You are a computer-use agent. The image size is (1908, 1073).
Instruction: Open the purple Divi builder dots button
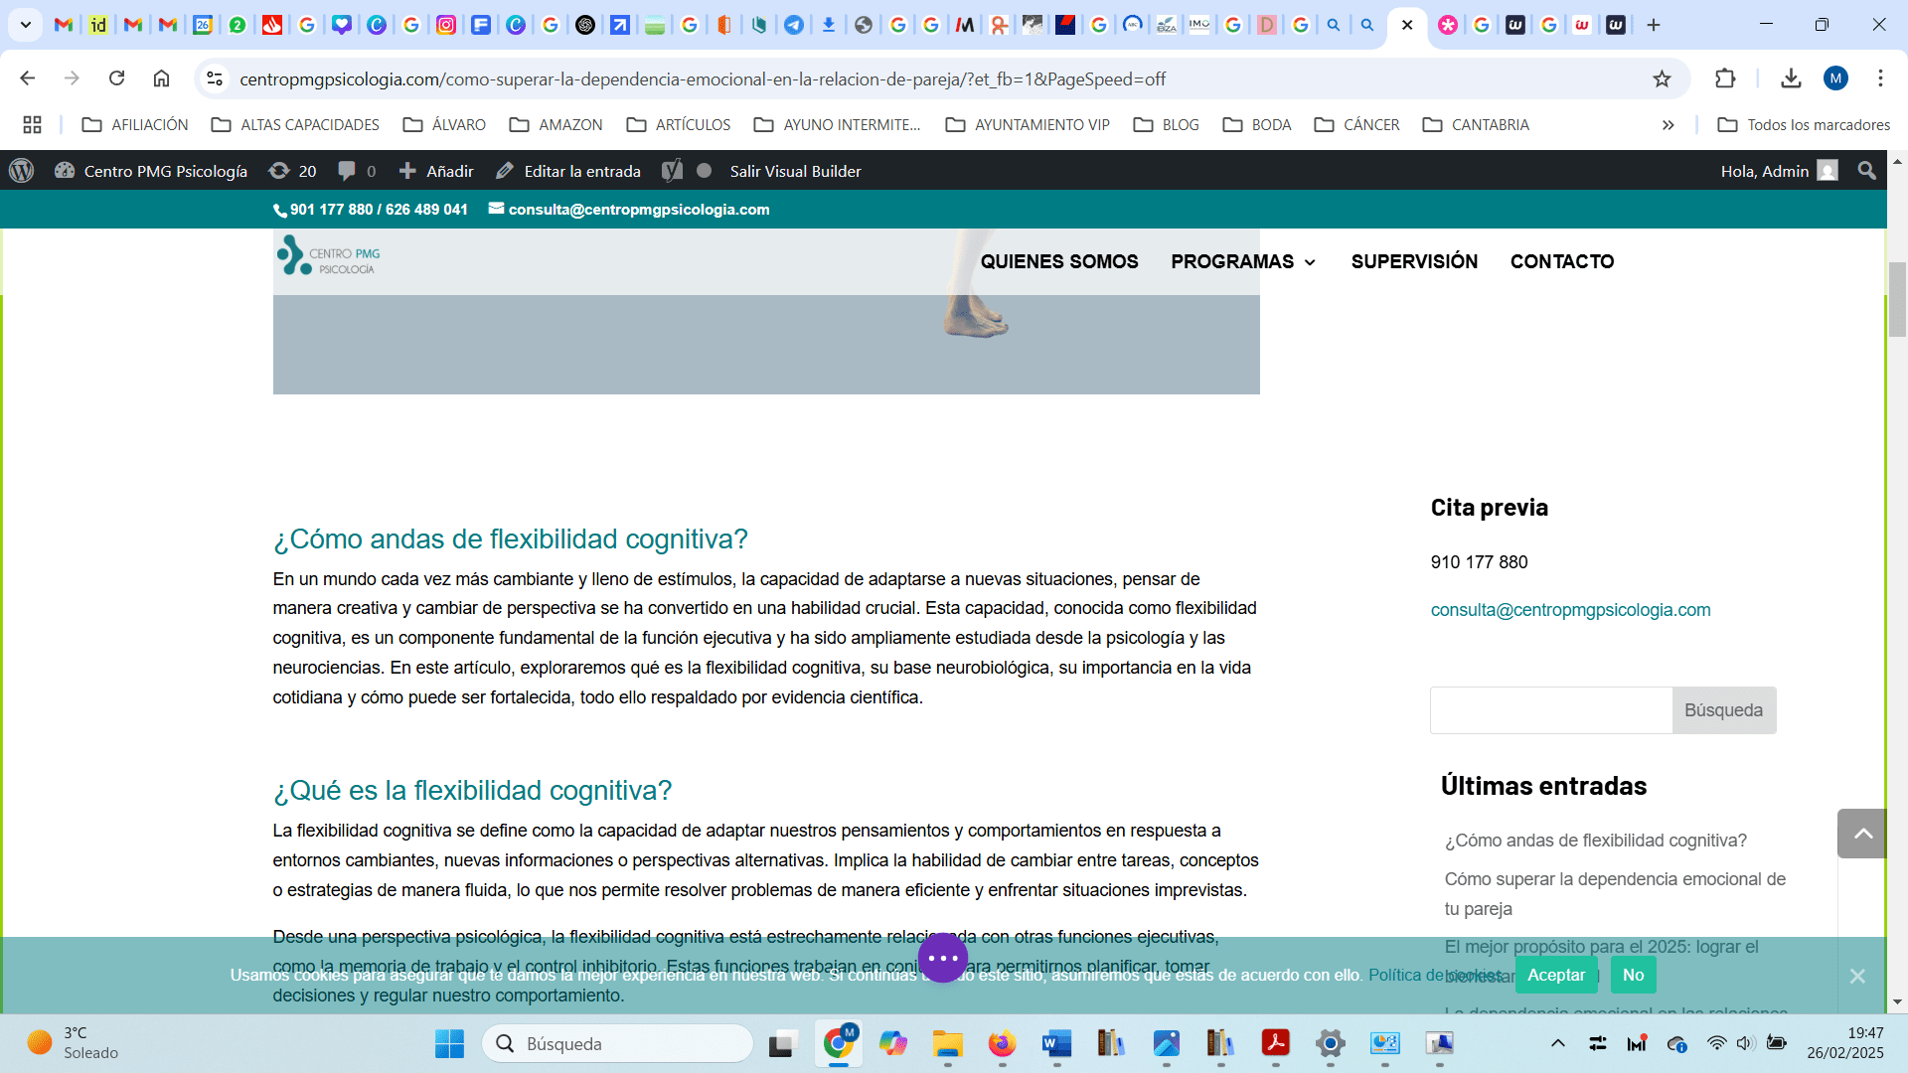pos(942,958)
